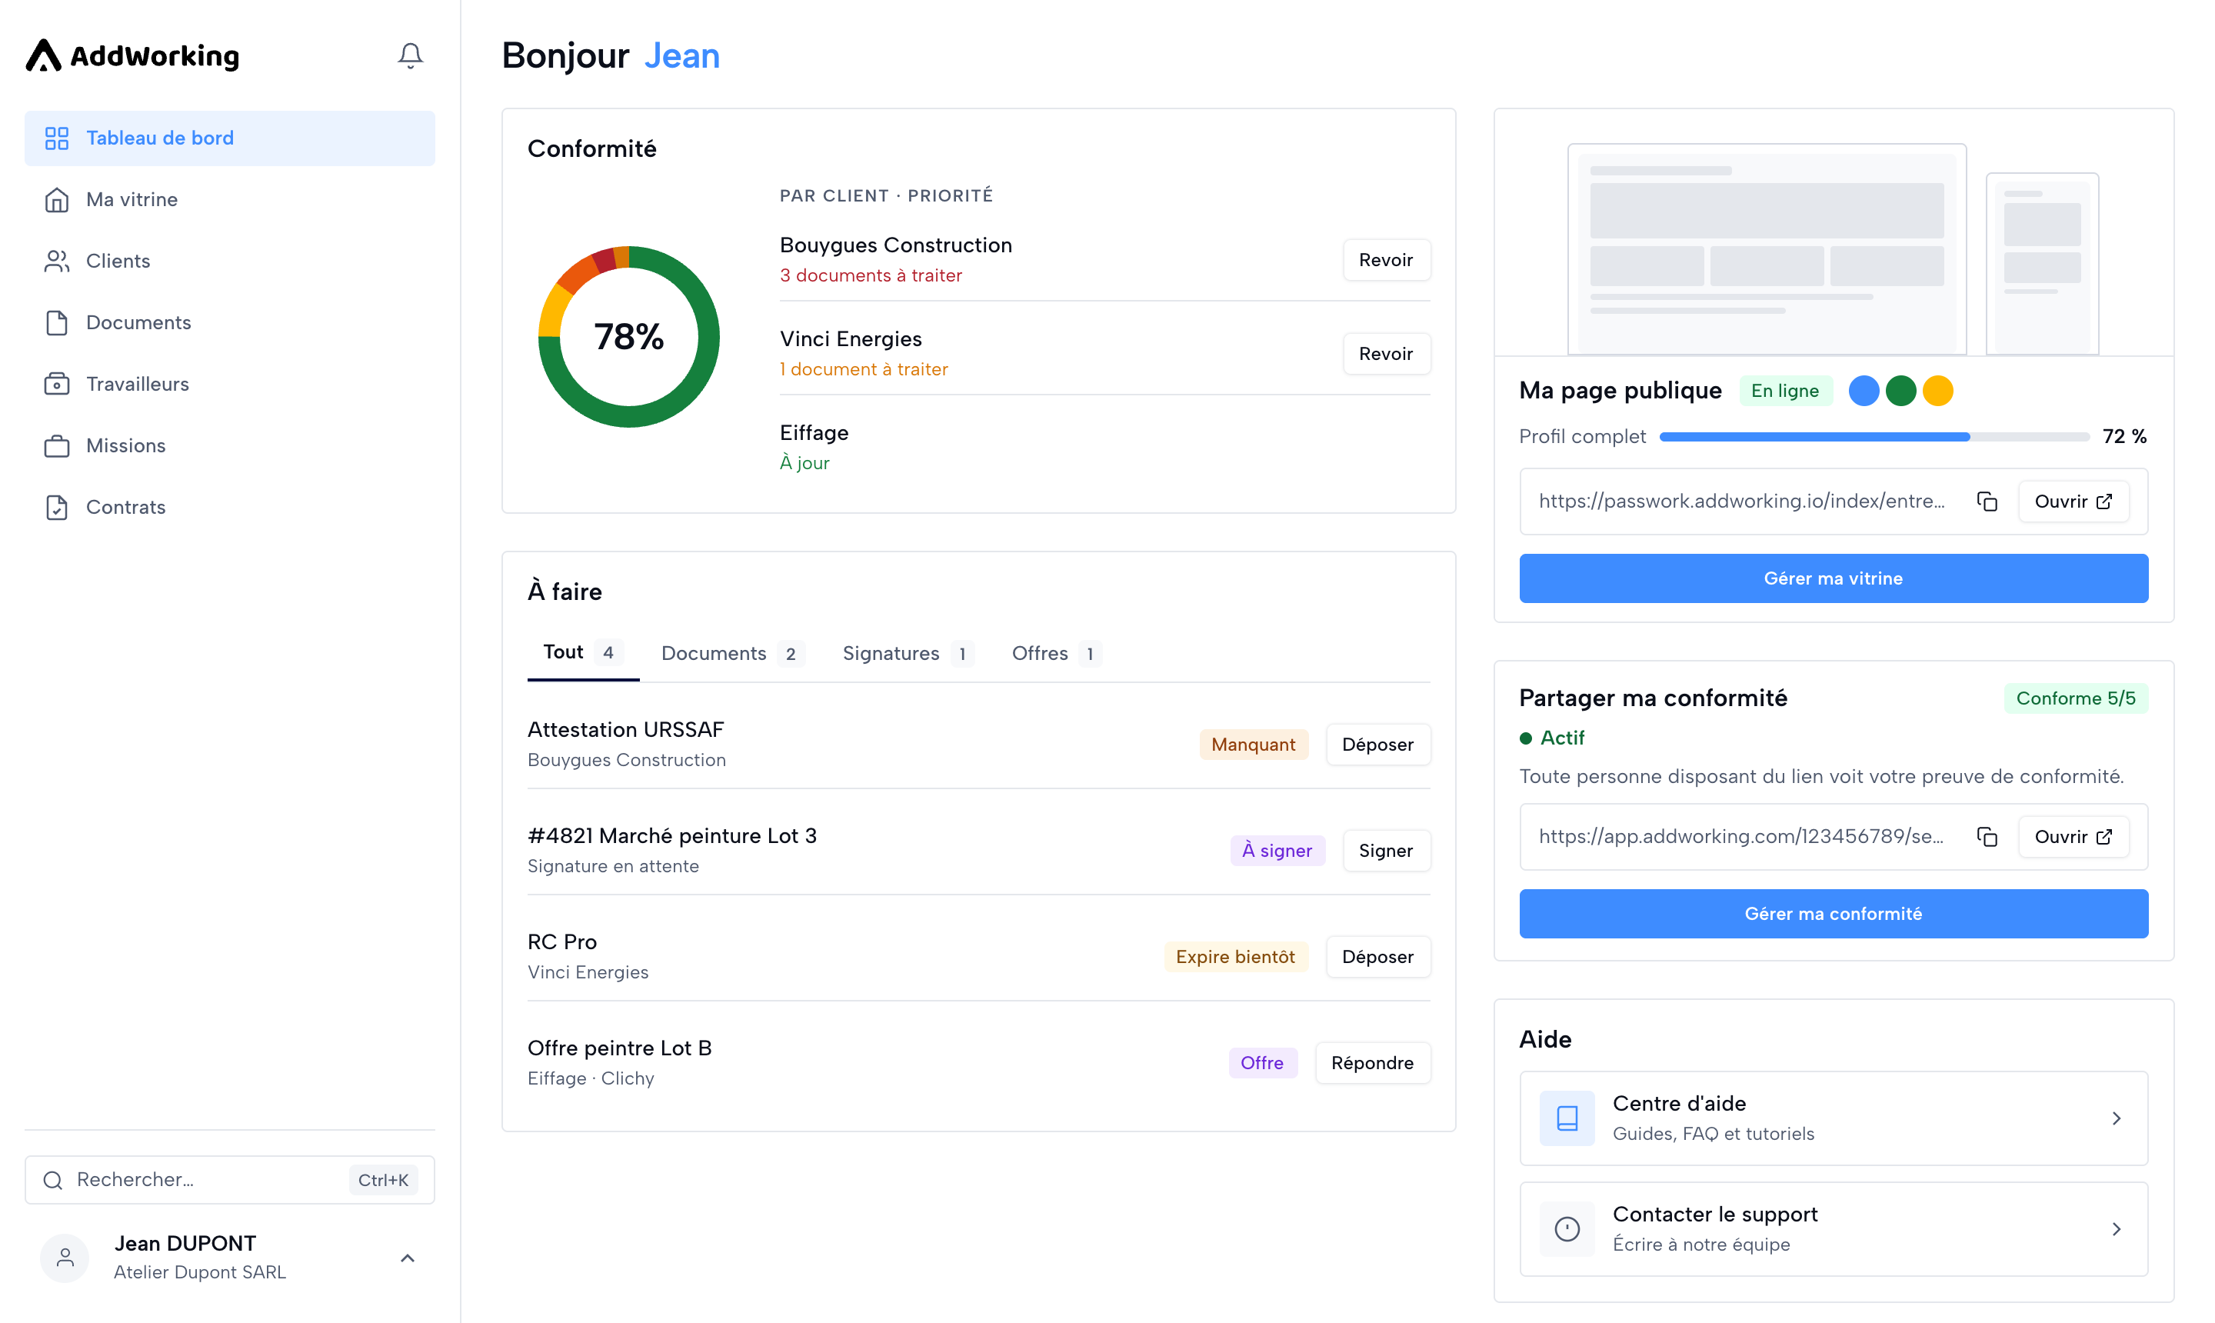
Task: Click '1 document à traiter' text
Action: tap(864, 369)
